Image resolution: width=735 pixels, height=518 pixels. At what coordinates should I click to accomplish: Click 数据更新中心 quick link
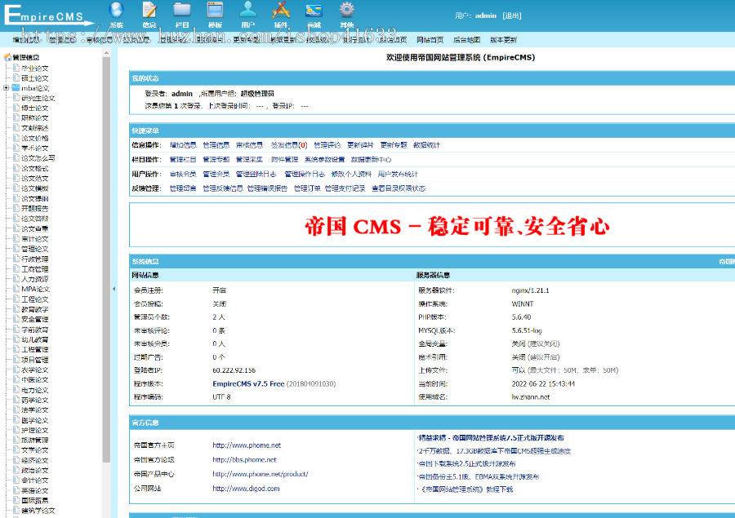click(372, 160)
